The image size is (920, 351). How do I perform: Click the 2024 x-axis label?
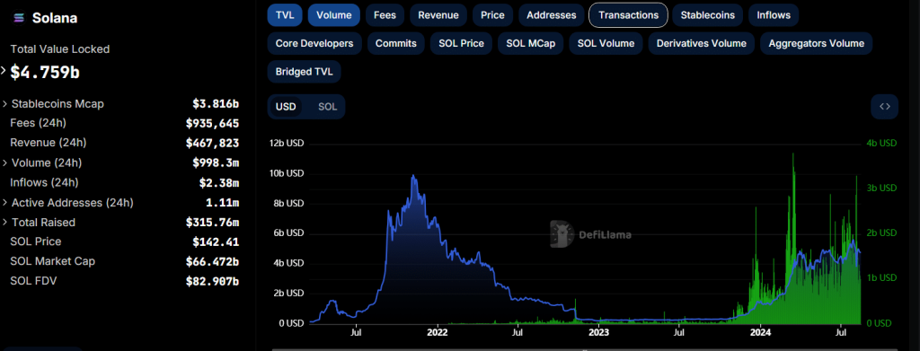760,332
